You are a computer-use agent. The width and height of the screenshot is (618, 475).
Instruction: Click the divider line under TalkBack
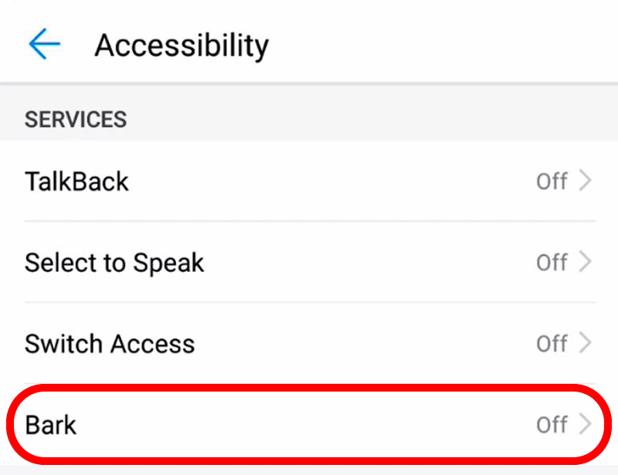pos(310,221)
